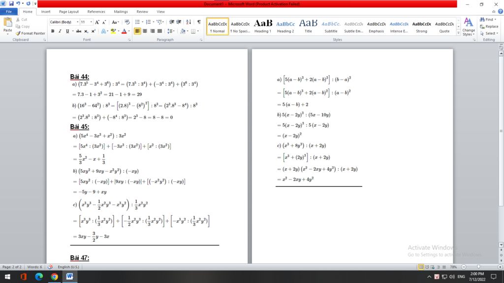504x283 pixels.
Task: Open the References tab
Action: [x=96, y=12]
